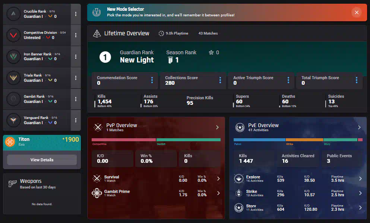Expand the PvE Overview section arrow
Image resolution: width=370 pixels, height=223 pixels.
[360, 127]
